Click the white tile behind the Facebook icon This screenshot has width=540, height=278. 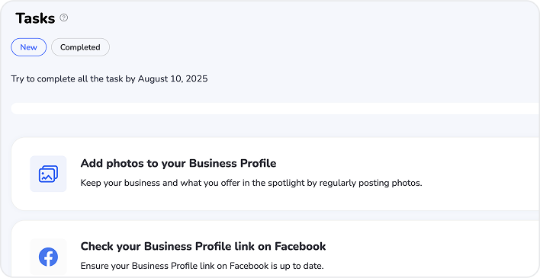click(48, 257)
